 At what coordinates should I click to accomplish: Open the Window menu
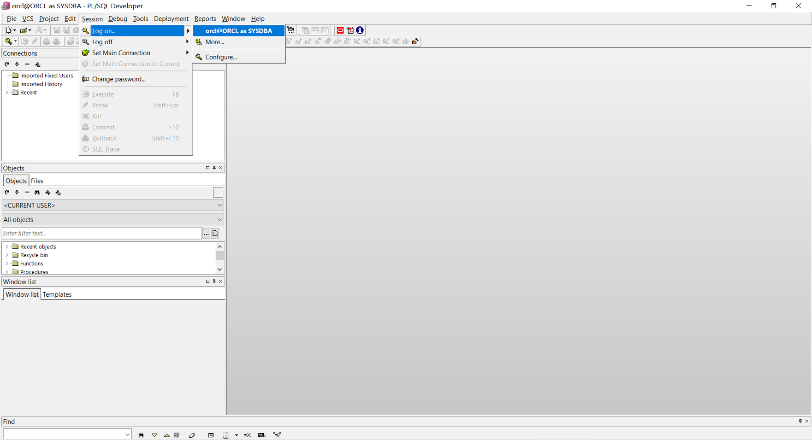233,19
